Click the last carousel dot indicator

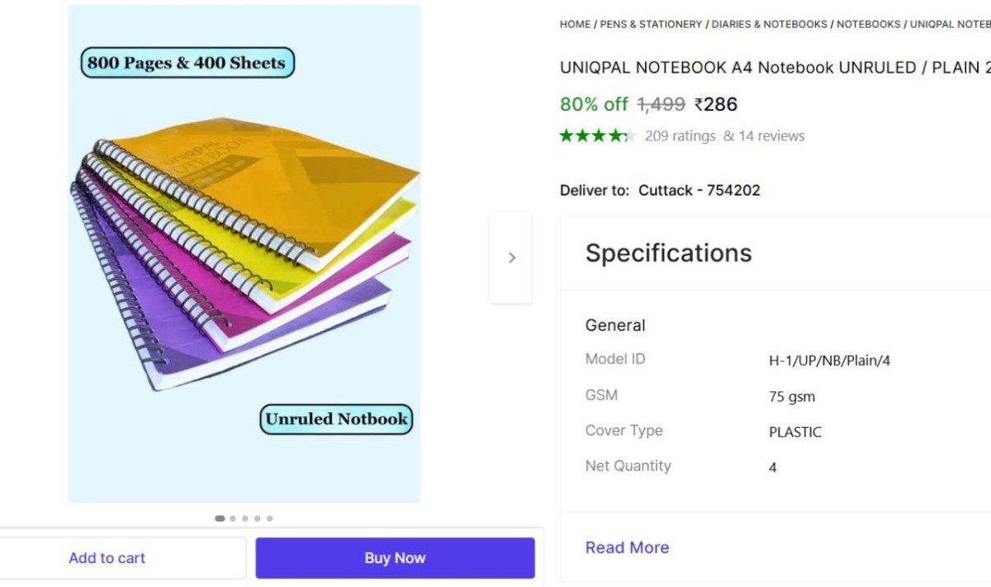click(269, 518)
